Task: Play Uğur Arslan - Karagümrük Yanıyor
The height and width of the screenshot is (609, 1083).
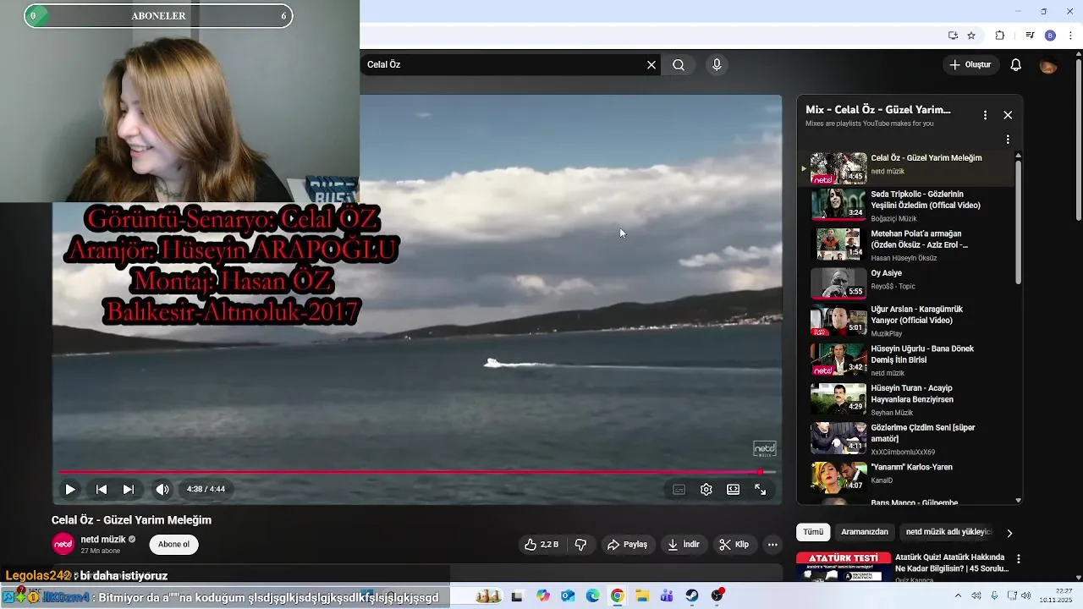Action: click(x=905, y=321)
